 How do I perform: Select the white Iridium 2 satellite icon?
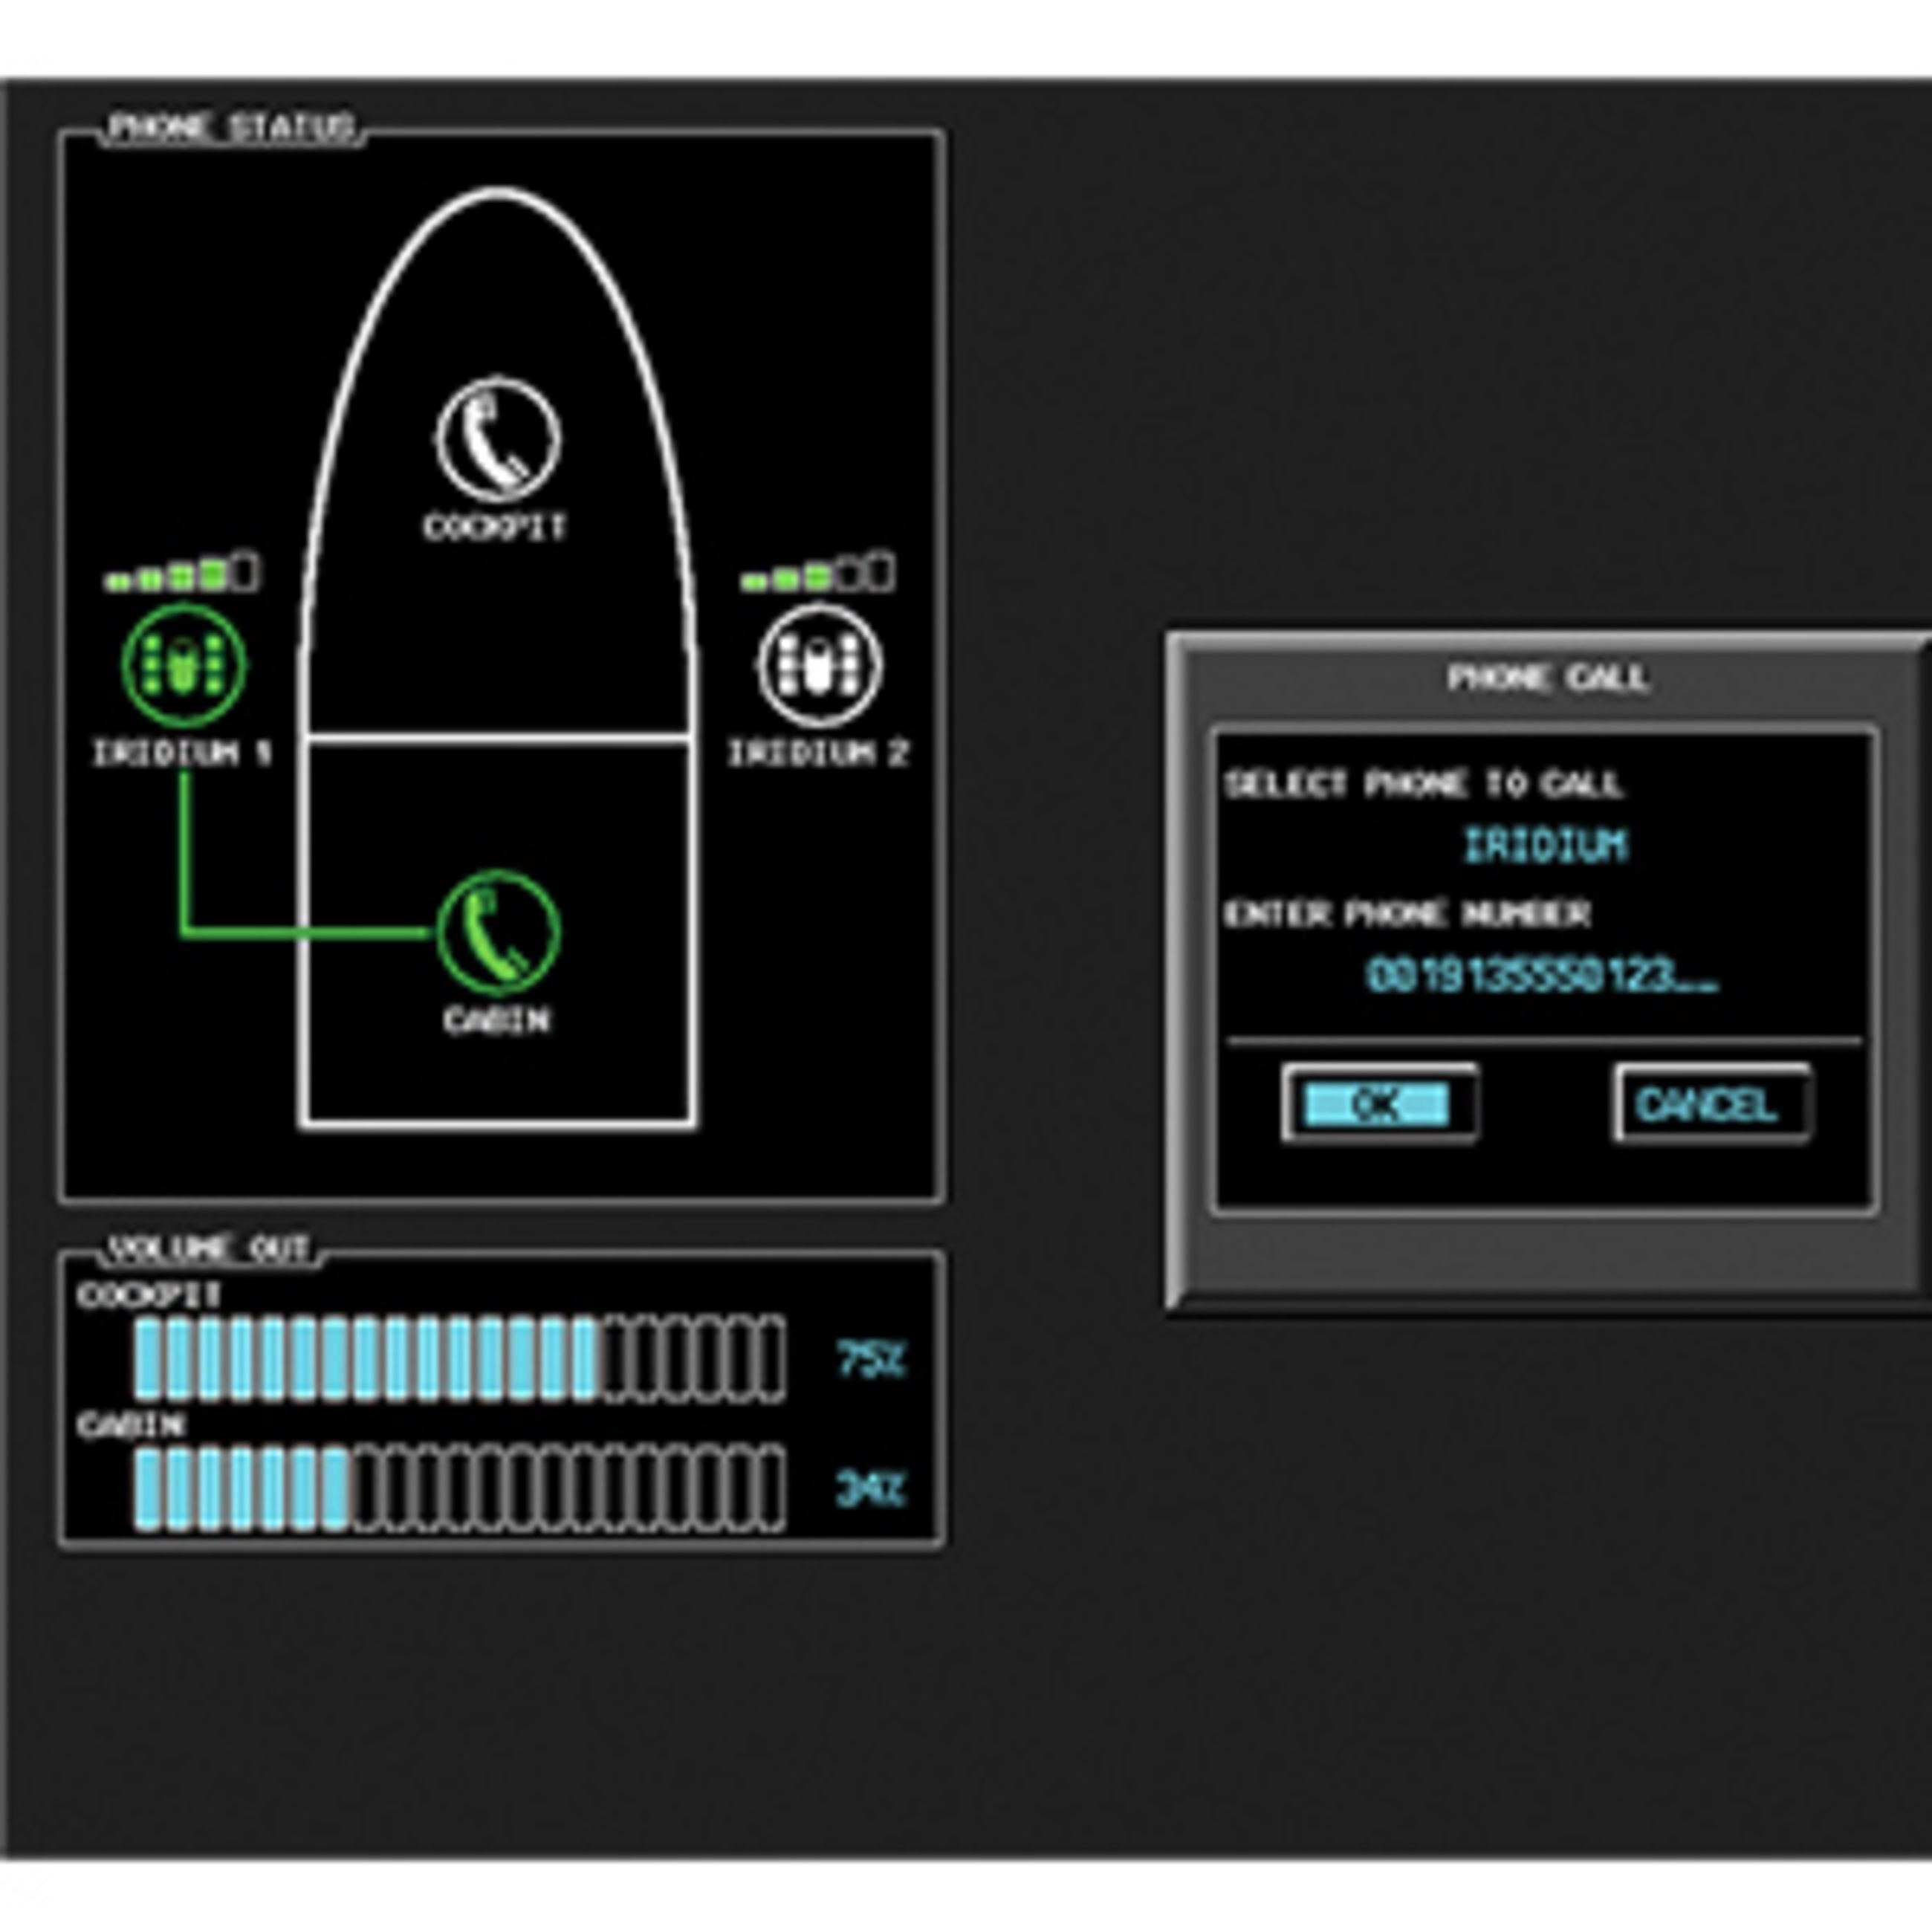(x=819, y=665)
